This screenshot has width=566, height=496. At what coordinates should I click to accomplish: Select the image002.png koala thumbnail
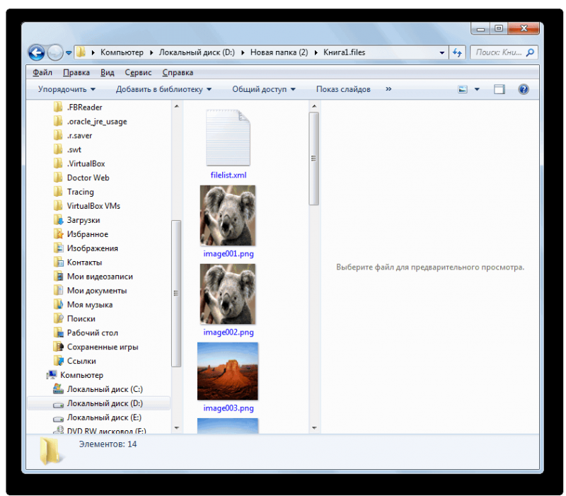(x=228, y=294)
